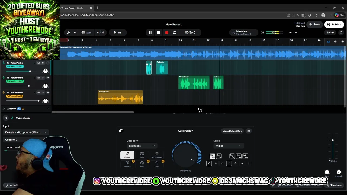Open track 02 more-options menu
This screenshot has height=195, width=347.
click(x=34, y=63)
